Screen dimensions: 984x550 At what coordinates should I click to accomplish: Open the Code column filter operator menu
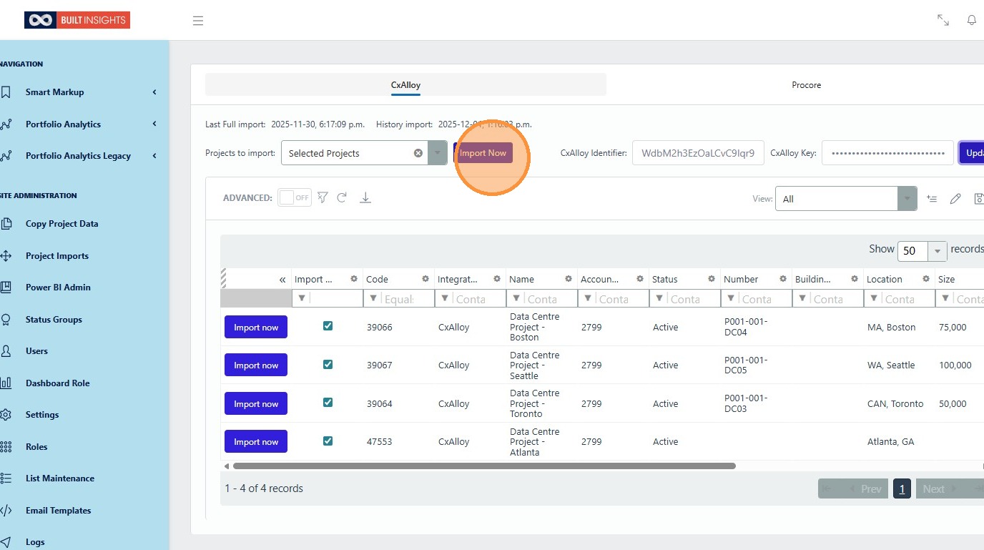pos(373,299)
